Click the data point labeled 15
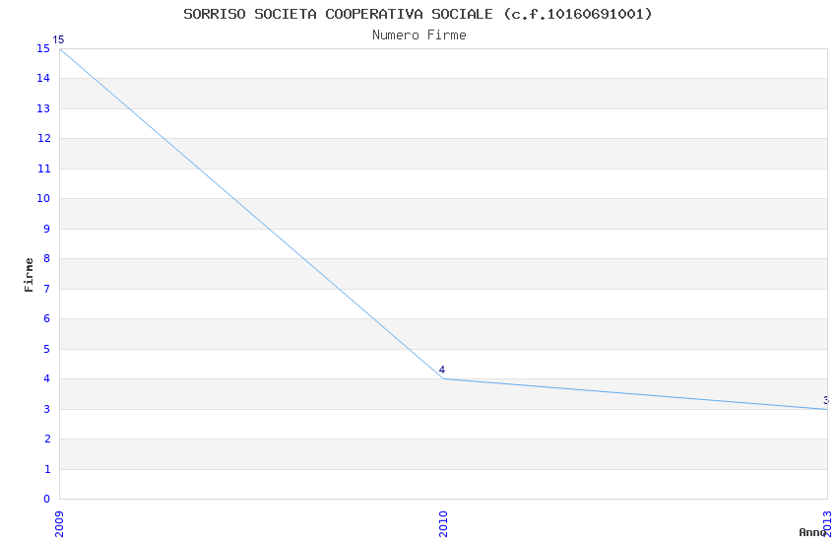The image size is (837, 542). [60, 48]
